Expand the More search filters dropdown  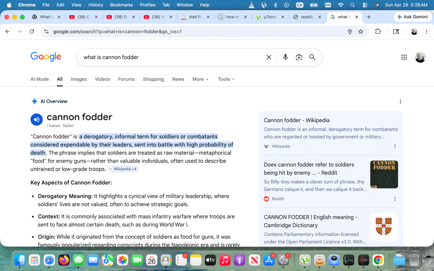[200, 79]
